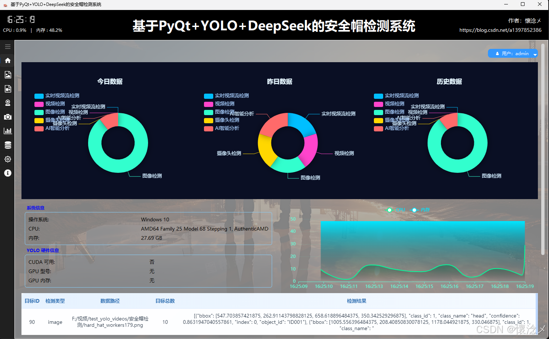549x339 pixels.
Task: Select the hard_hat_workers179.png path cell
Action: (x=110, y=322)
